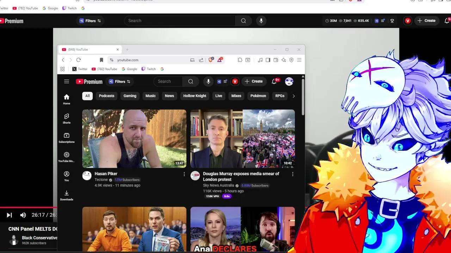Select the News chip
This screenshot has width=451, height=253.
coord(169,96)
